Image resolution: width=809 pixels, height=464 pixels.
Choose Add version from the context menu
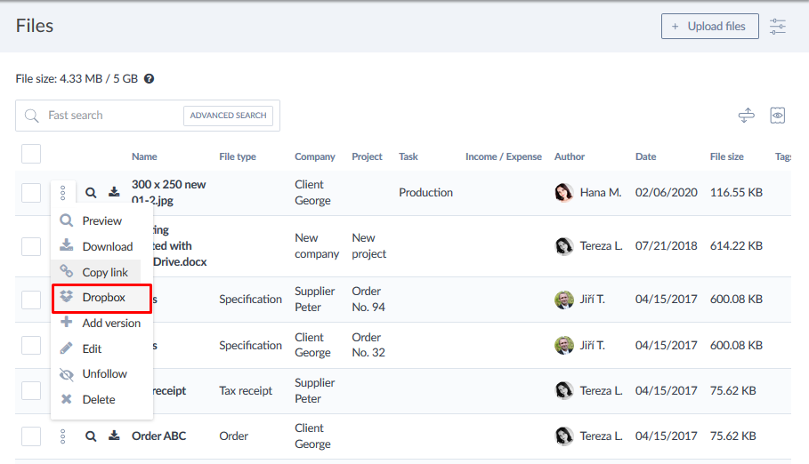[x=110, y=324]
